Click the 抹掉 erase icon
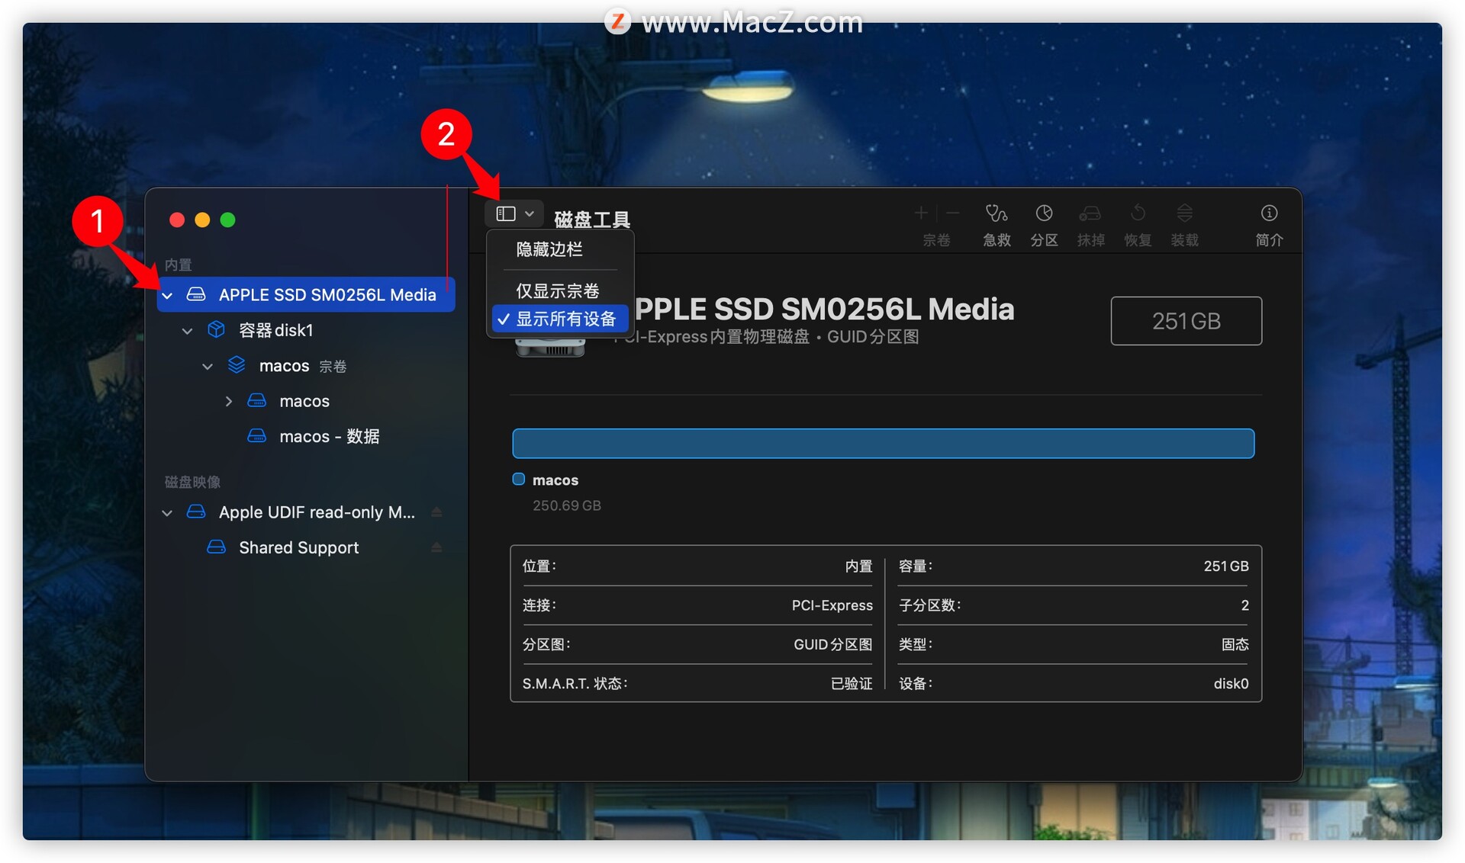This screenshot has height=863, width=1465. (1090, 213)
